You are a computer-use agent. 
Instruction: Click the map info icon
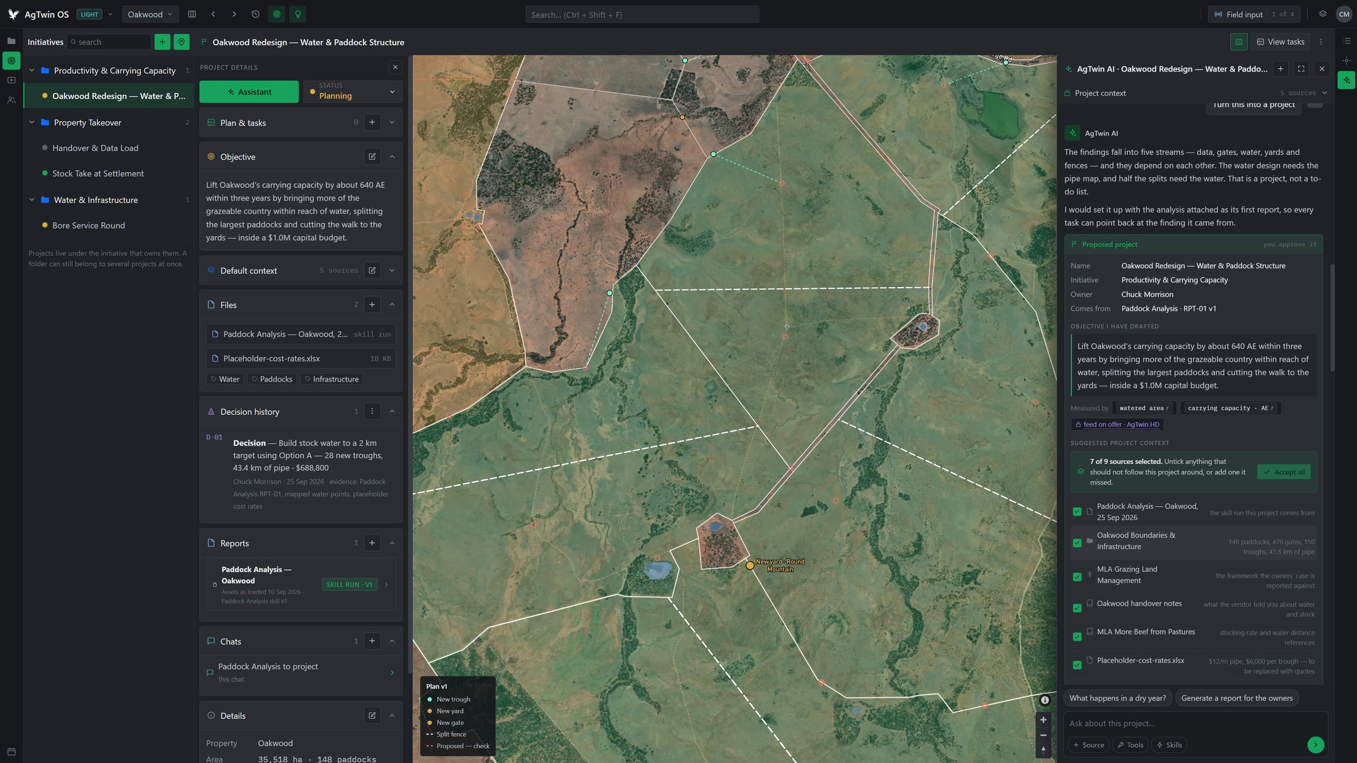(1045, 700)
